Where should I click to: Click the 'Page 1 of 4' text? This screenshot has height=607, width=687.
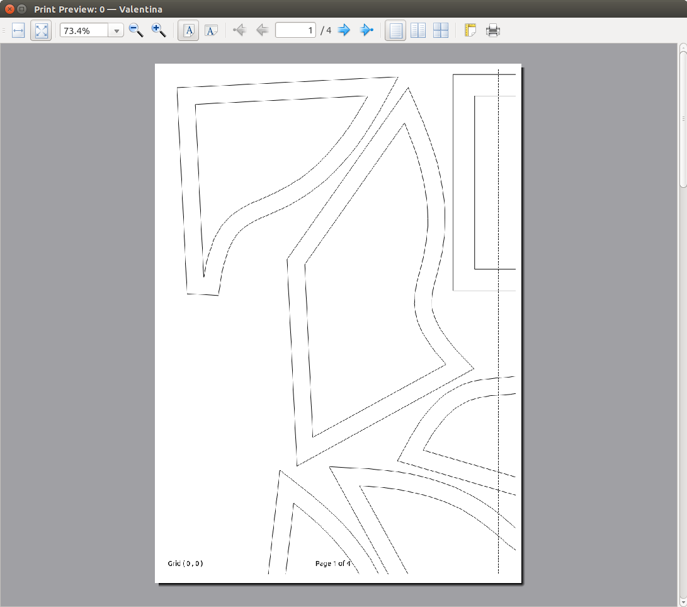point(333,564)
